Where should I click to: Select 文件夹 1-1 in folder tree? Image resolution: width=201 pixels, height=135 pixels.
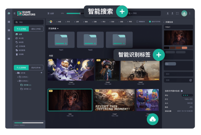pyautogui.click(x=26, y=85)
